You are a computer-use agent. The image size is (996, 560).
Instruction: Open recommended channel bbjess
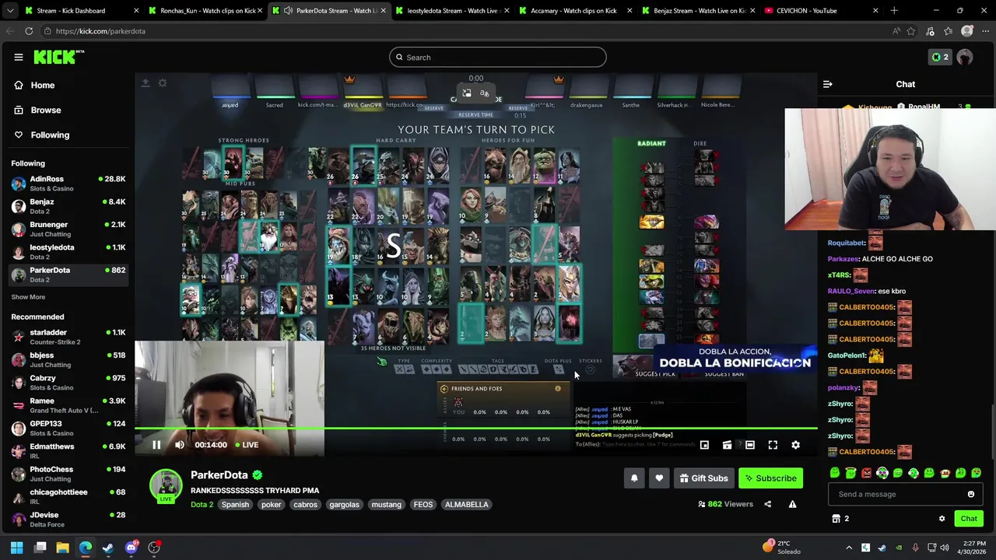tap(68, 359)
